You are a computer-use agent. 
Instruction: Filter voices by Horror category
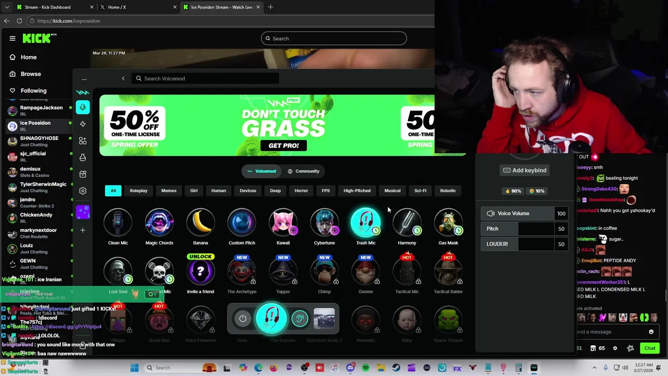pyautogui.click(x=301, y=191)
